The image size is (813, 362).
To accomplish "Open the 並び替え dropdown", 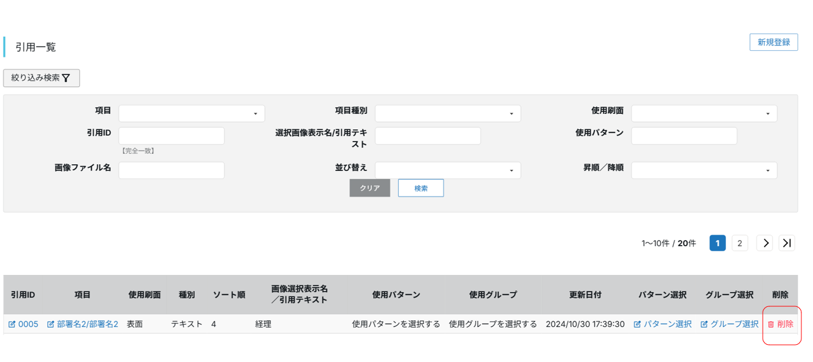I will (447, 170).
